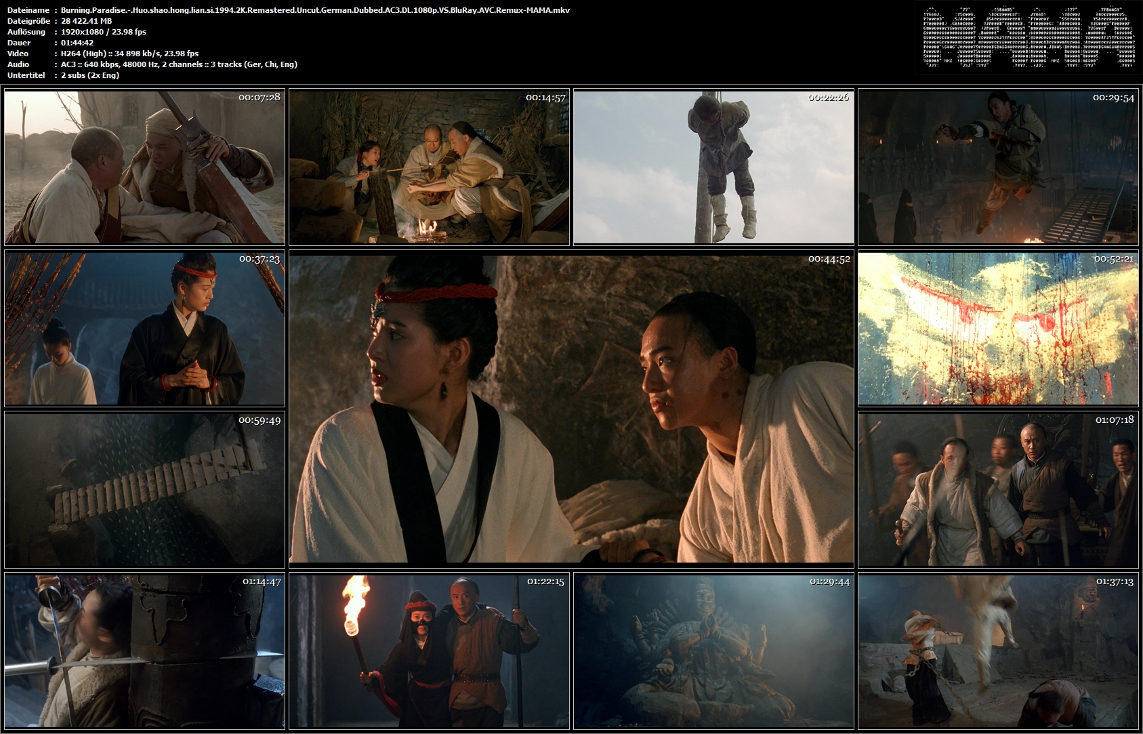Select the thumbnail stamped 00:37:23
This screenshot has width=1143, height=734.
pos(144,329)
